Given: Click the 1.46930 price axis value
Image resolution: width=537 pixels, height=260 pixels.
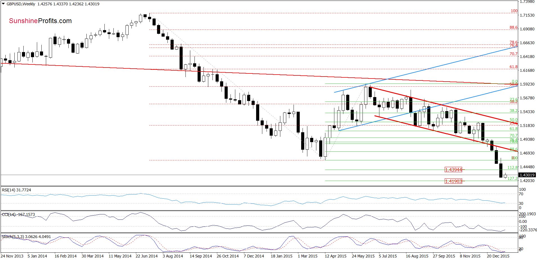Looking at the screenshot, I should tap(527, 153).
